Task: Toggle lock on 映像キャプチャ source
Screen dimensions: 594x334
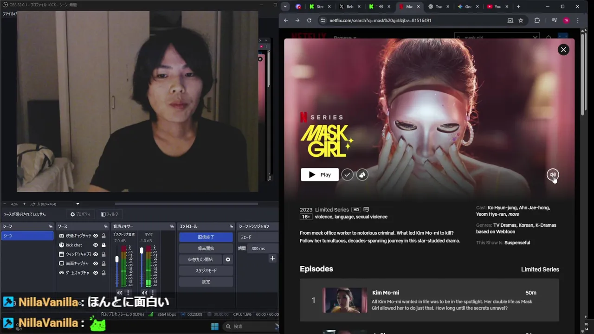Action: [104, 236]
